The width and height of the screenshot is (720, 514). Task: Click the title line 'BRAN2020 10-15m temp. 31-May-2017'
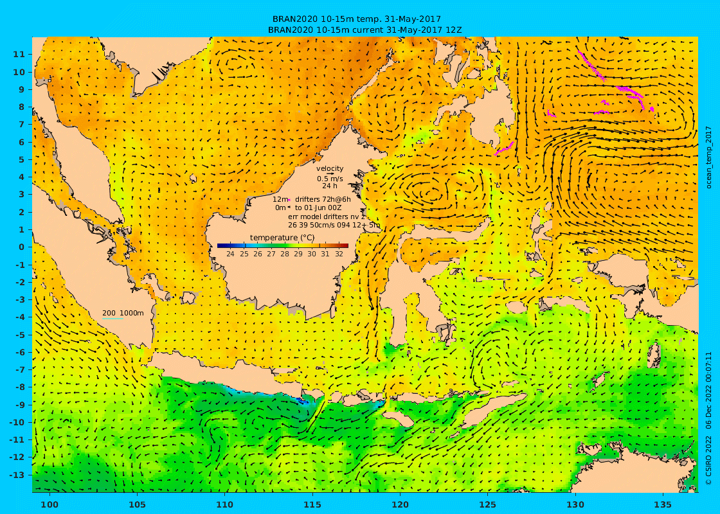[357, 19]
